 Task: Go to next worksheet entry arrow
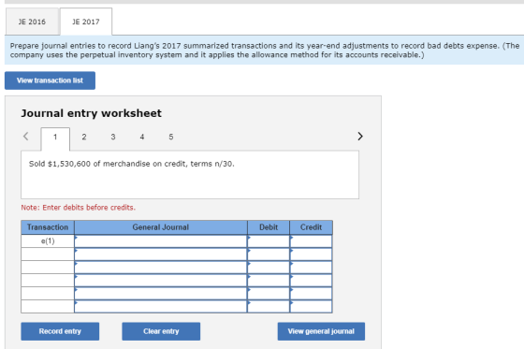360,136
